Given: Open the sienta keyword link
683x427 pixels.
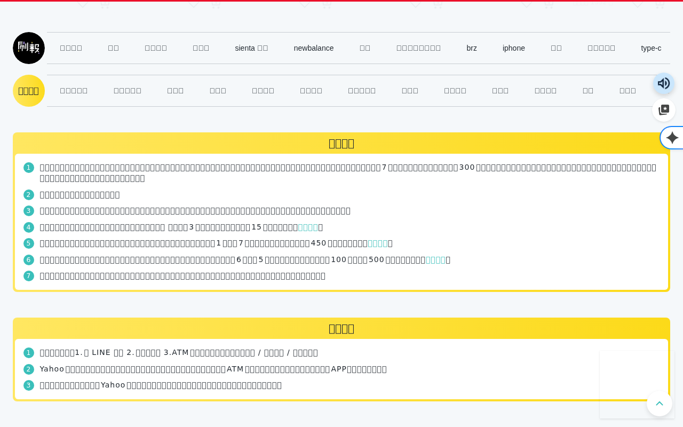Looking at the screenshot, I should click(251, 48).
